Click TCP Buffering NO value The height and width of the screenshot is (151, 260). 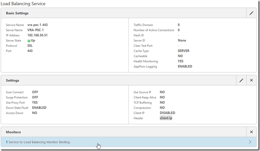click(x=162, y=103)
